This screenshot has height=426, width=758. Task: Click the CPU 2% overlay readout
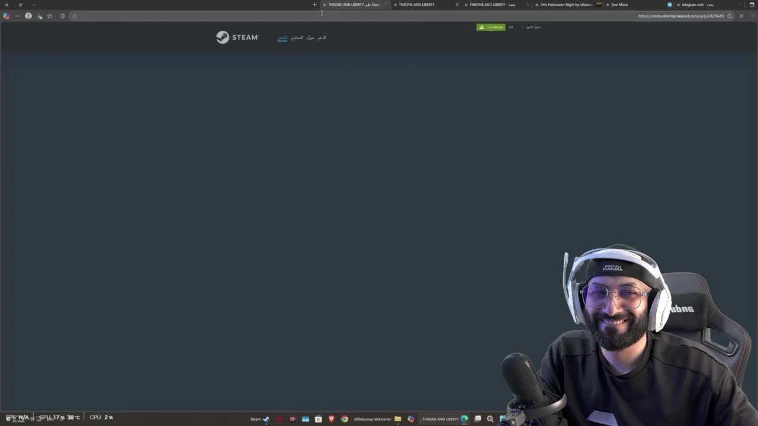101,417
